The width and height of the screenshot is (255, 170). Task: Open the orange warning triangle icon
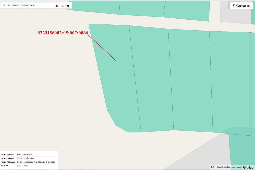62,6
